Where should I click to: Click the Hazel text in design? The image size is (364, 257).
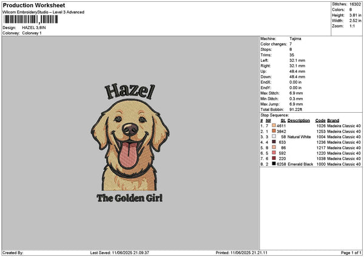coord(130,91)
